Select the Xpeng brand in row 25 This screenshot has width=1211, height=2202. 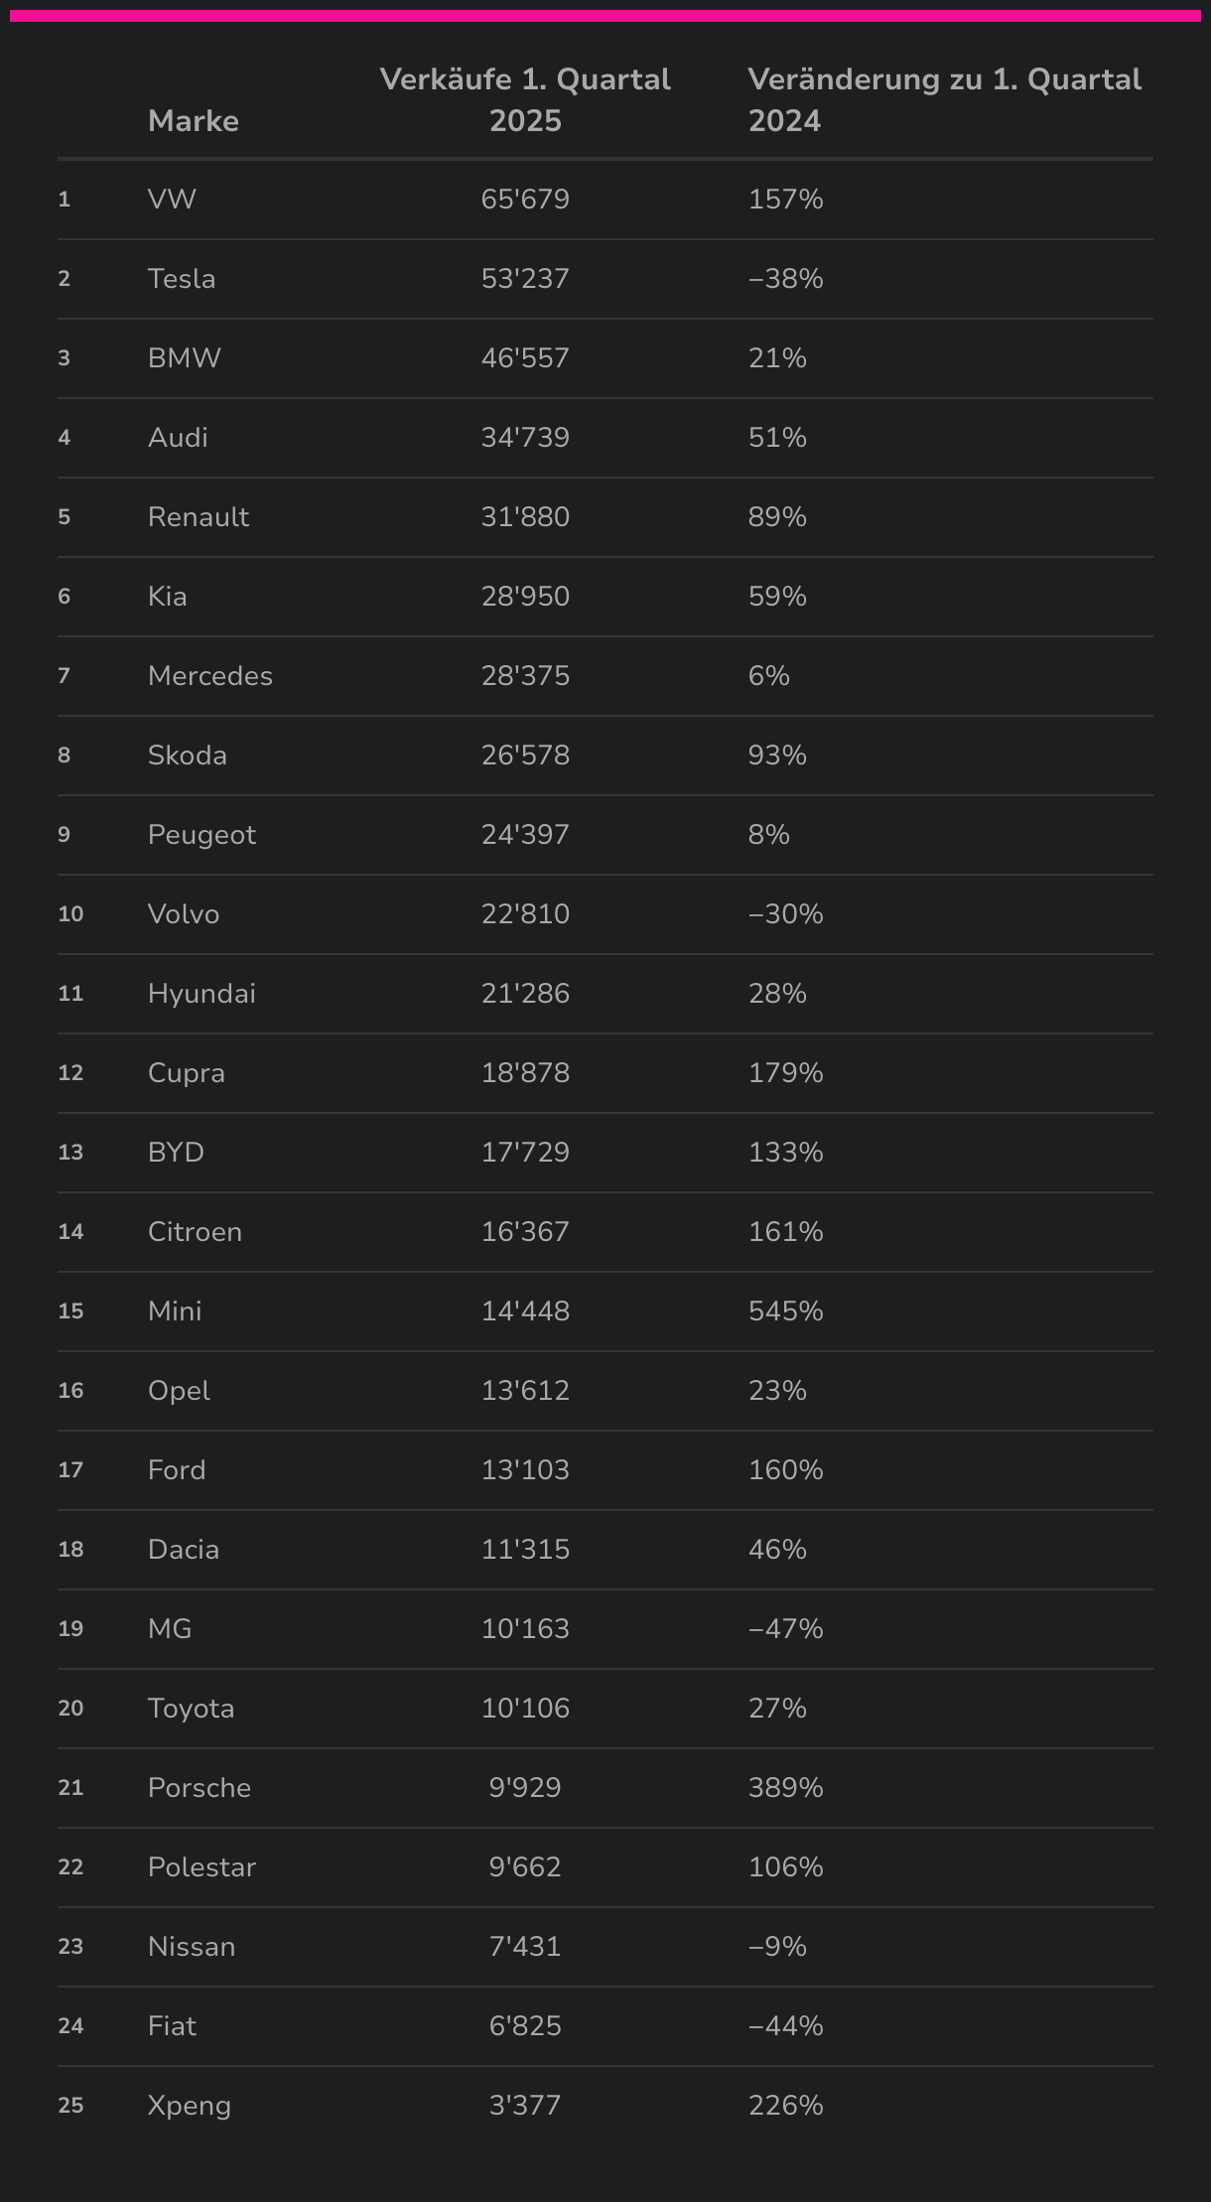(190, 2106)
